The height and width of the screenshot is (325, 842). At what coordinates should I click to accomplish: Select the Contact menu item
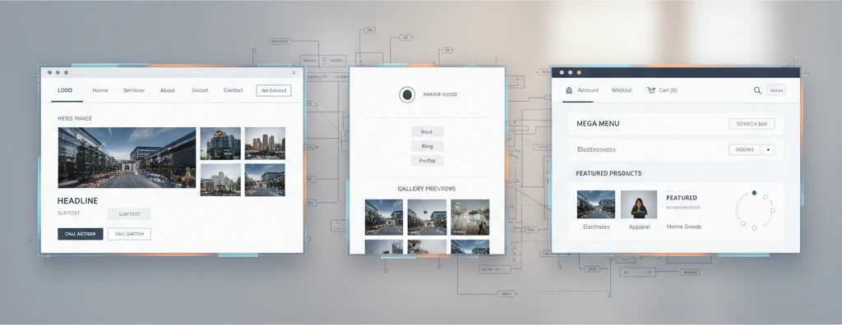(x=233, y=90)
